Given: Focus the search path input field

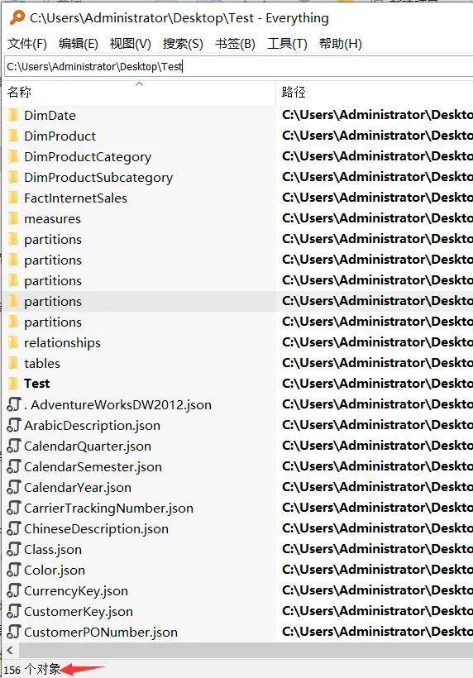Looking at the screenshot, I should click(x=238, y=67).
